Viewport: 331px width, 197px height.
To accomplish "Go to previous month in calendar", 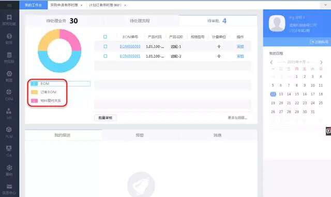I will [x=272, y=62].
